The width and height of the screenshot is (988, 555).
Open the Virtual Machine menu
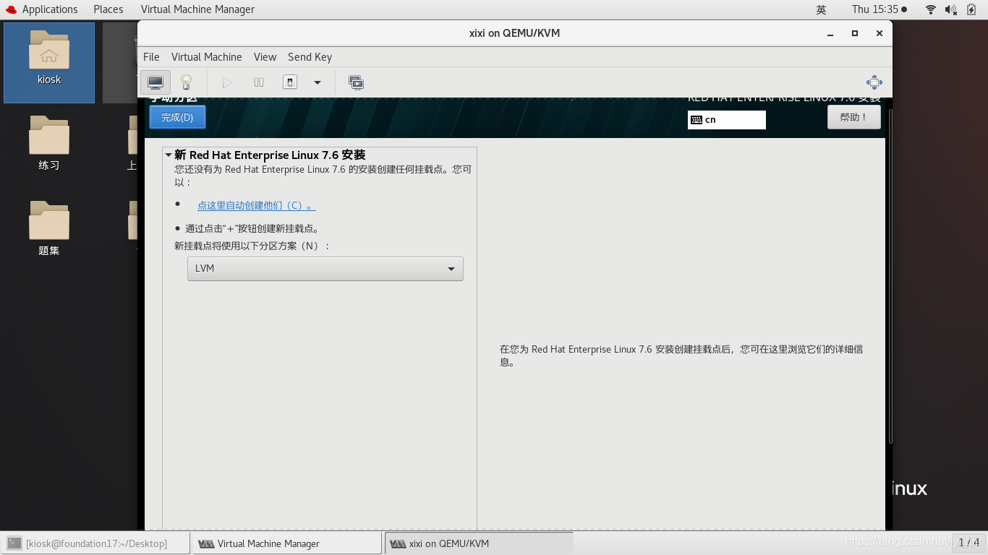click(x=207, y=56)
